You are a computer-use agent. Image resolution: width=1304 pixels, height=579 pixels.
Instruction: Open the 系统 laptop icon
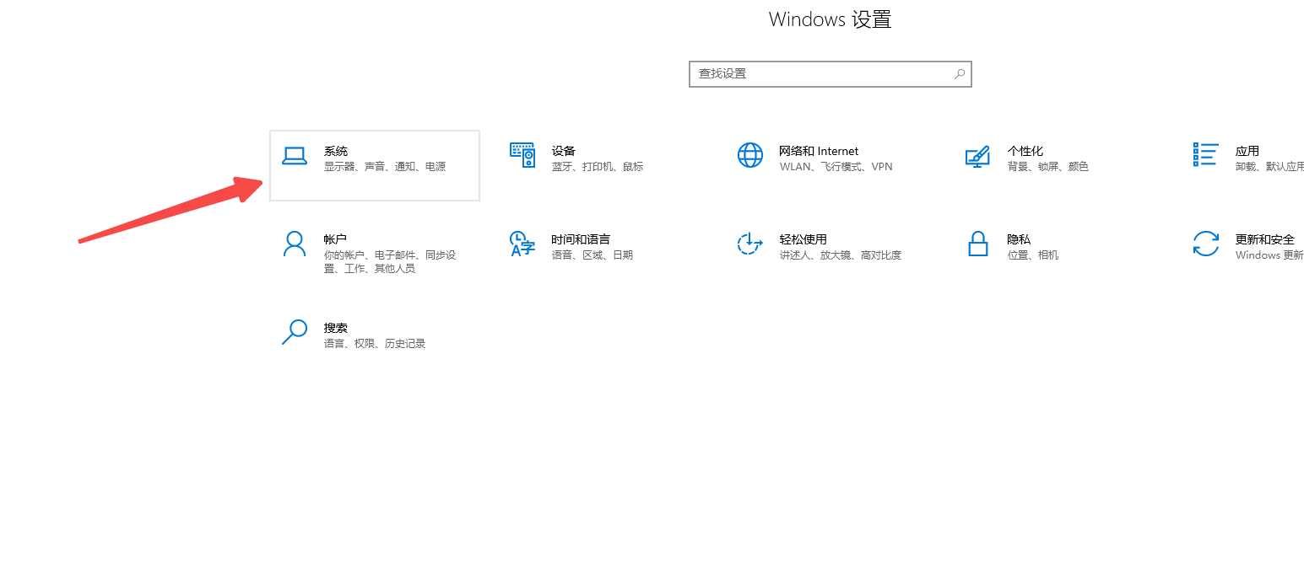(294, 156)
